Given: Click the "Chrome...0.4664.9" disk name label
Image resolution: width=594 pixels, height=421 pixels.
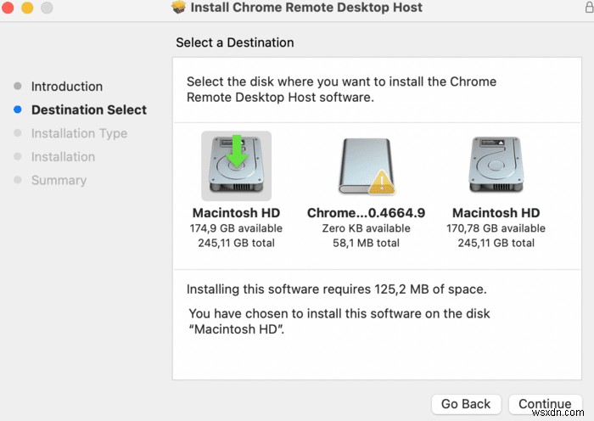Looking at the screenshot, I should [366, 213].
